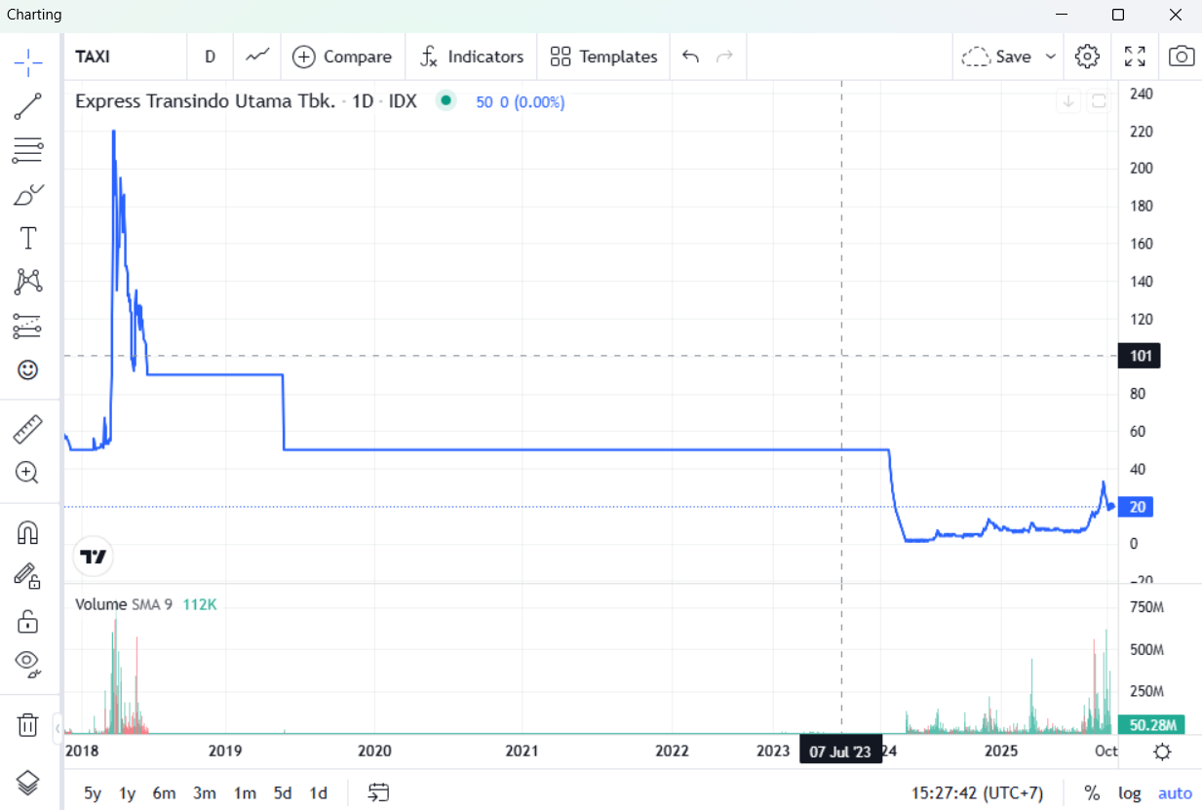The width and height of the screenshot is (1202, 810).
Task: Hide all drawings using eye icon
Action: coord(28,662)
